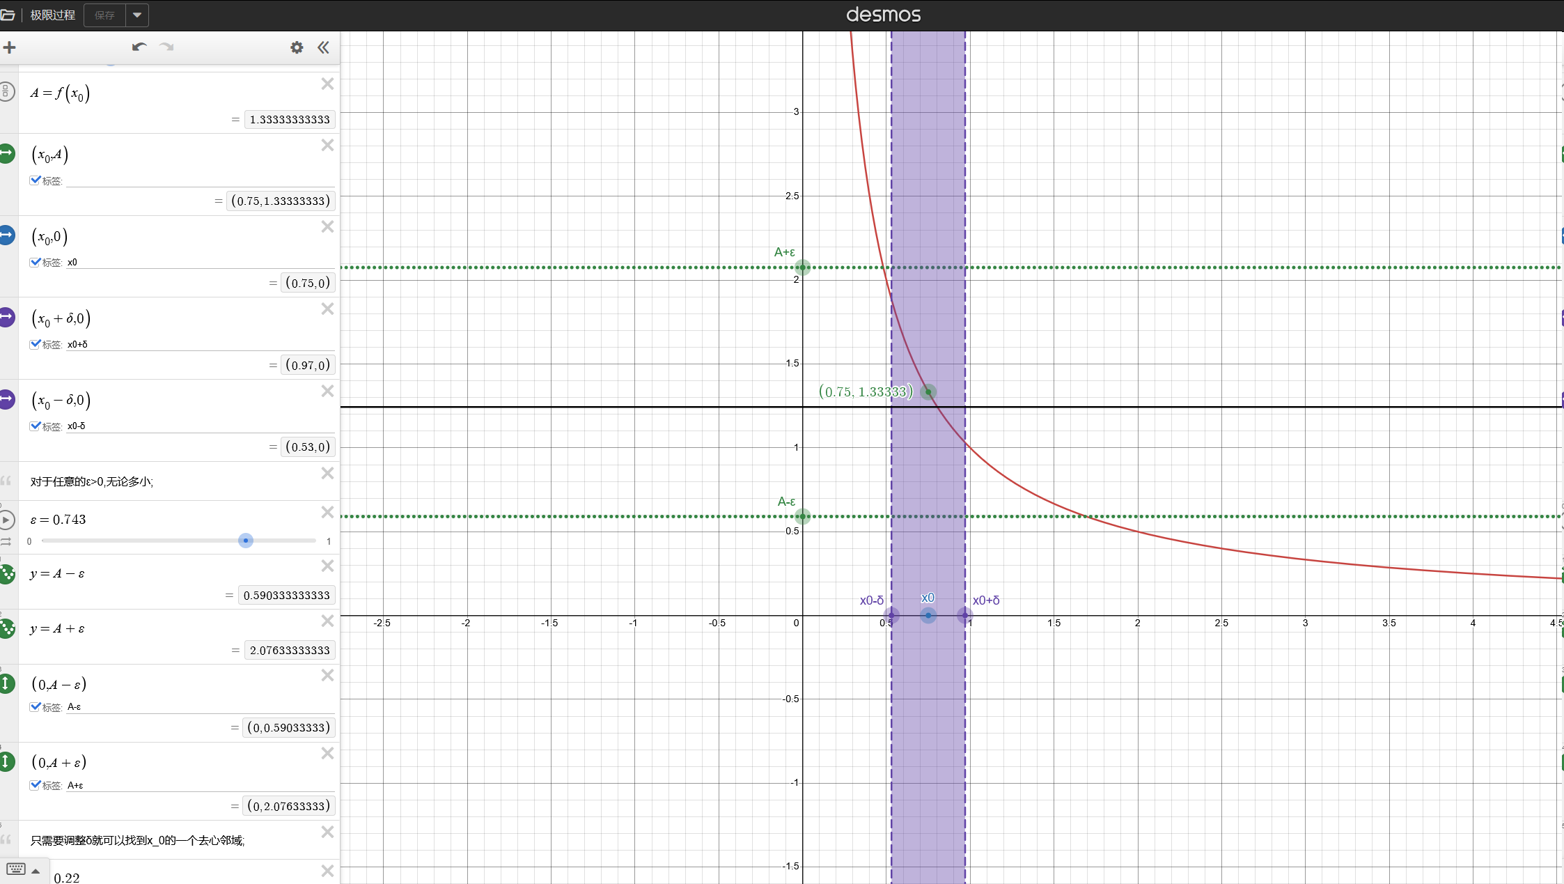Viewport: 1564px width, 884px height.
Task: Toggle visibility of y=A−ε line
Action: pos(7,574)
